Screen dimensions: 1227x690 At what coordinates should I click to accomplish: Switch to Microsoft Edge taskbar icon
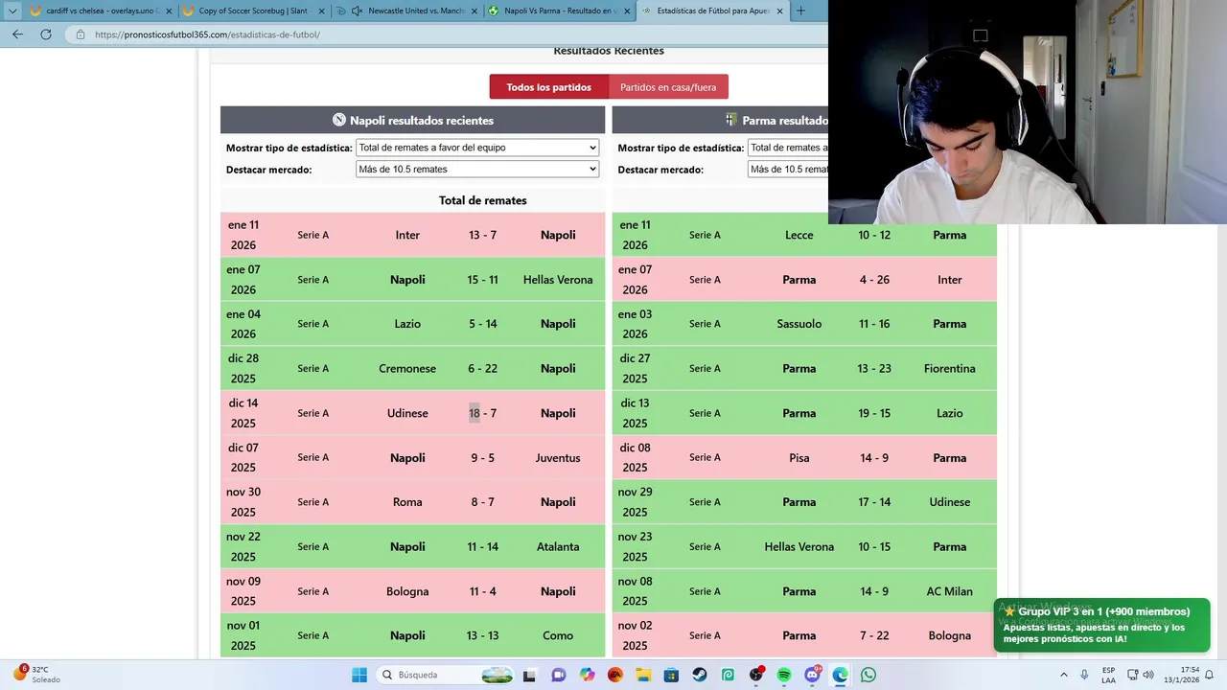tap(841, 675)
